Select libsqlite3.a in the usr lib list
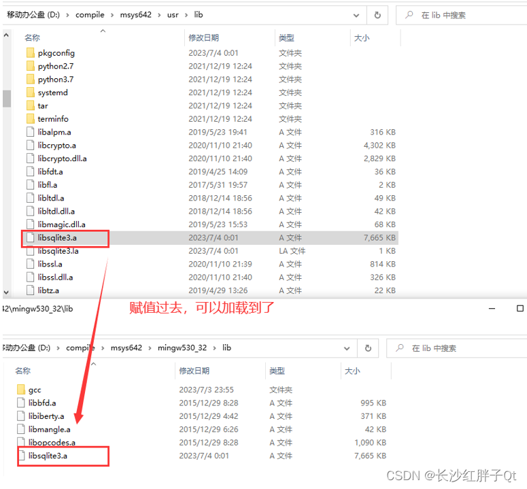Image resolution: width=527 pixels, height=489 pixels. pyautogui.click(x=57, y=237)
